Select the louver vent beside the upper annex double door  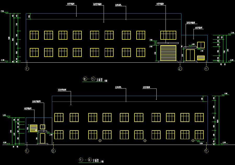coord(201,58)
